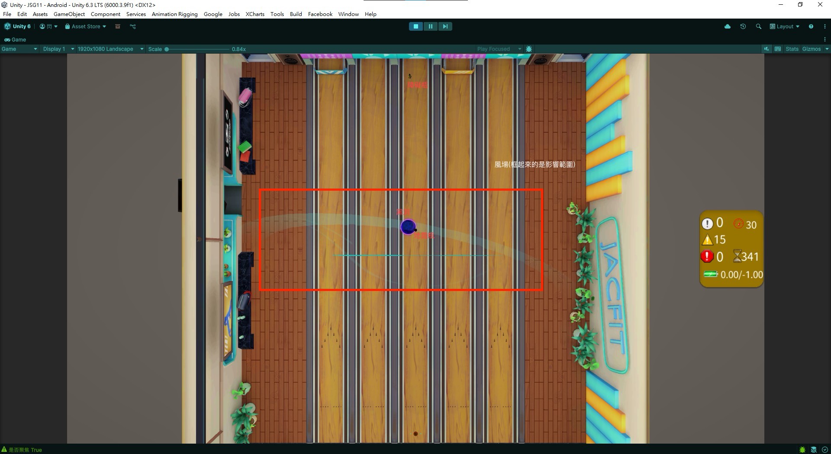Open the File menu
Screen dimensions: 831x454
click(7, 14)
